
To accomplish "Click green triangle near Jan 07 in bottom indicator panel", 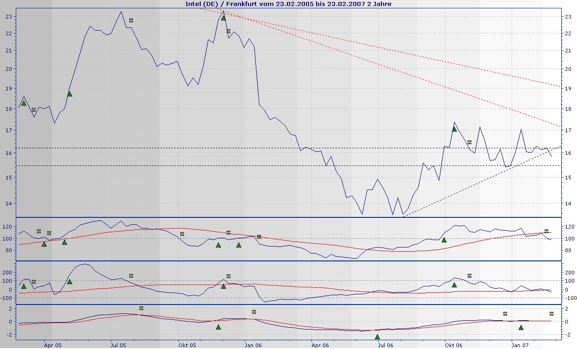I will [521, 327].
